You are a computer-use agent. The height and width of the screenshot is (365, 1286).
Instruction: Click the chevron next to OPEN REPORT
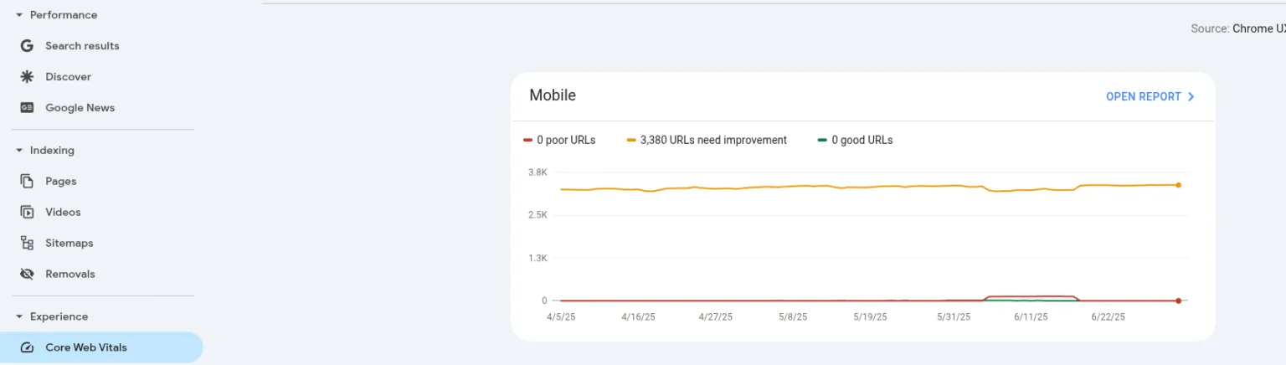point(1191,97)
